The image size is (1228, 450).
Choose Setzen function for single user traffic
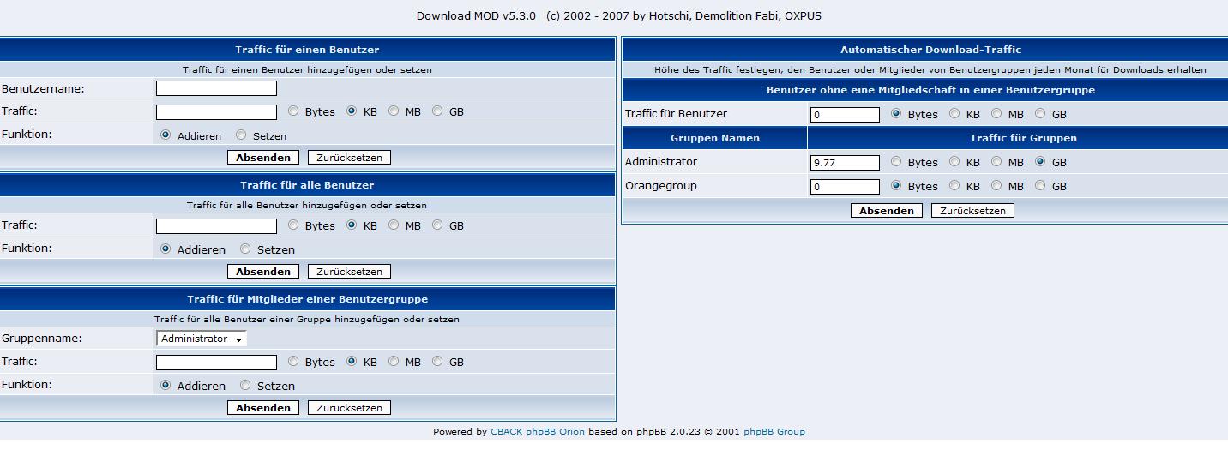241,135
